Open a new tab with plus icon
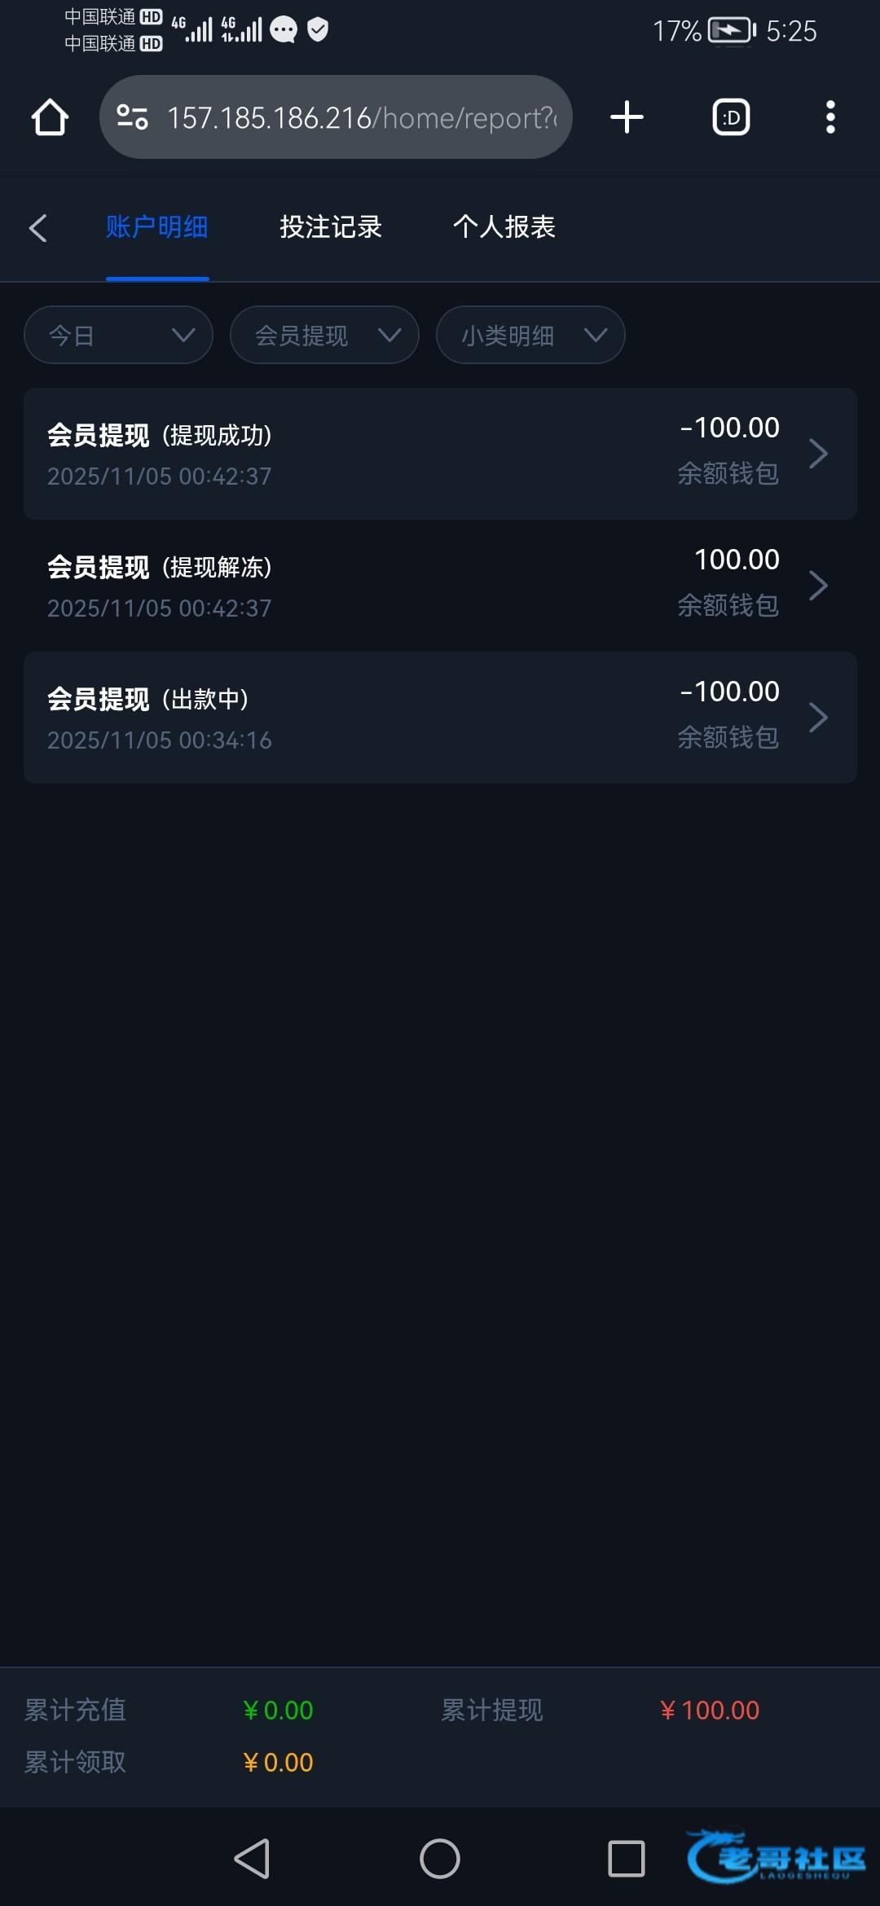This screenshot has width=880, height=1906. click(x=627, y=117)
